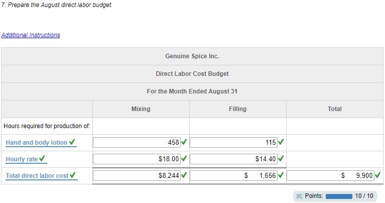Click the Mixing hours field showing 458
The width and height of the screenshot is (385, 203).
click(137, 143)
